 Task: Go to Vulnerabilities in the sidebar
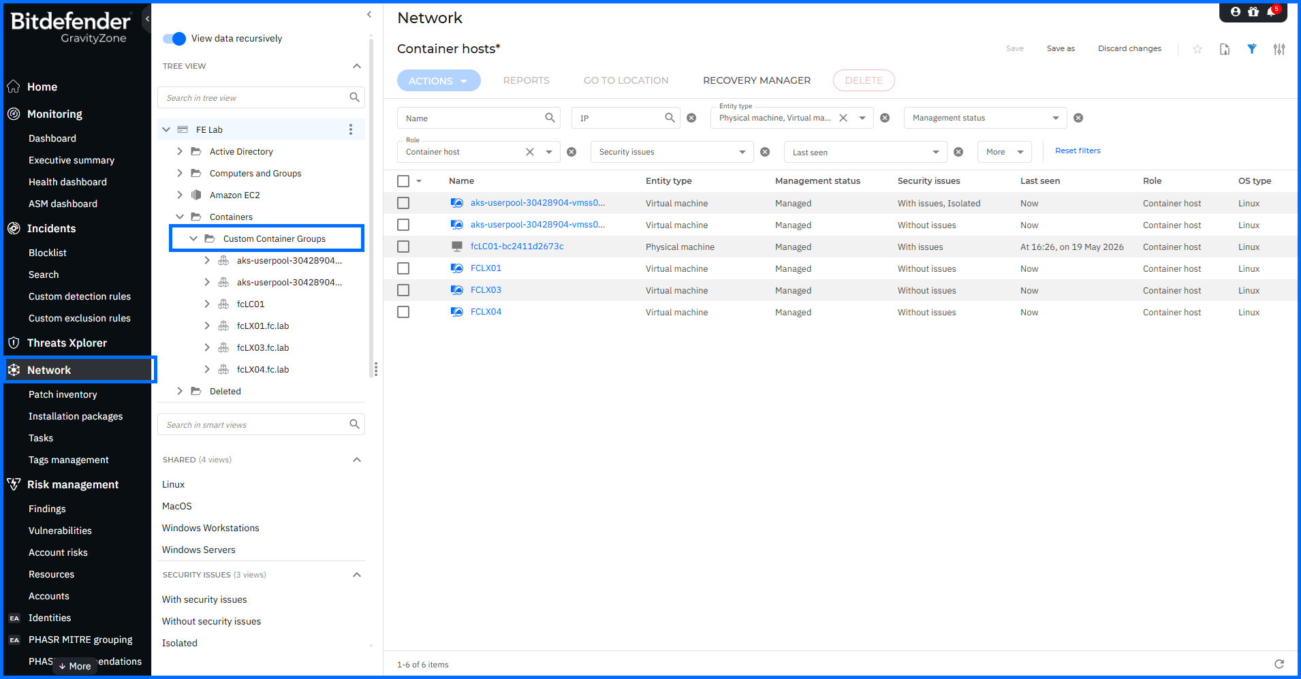pyautogui.click(x=60, y=531)
